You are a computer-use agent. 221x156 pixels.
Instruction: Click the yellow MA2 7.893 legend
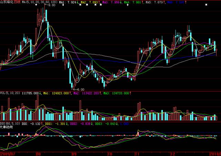point(90,2)
